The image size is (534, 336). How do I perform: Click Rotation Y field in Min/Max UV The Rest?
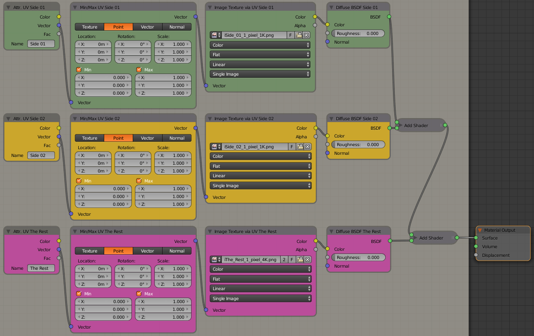[133, 276]
